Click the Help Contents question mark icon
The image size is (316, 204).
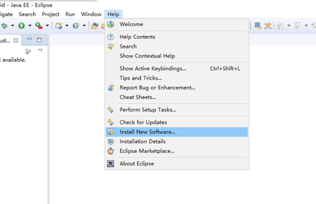coord(111,37)
